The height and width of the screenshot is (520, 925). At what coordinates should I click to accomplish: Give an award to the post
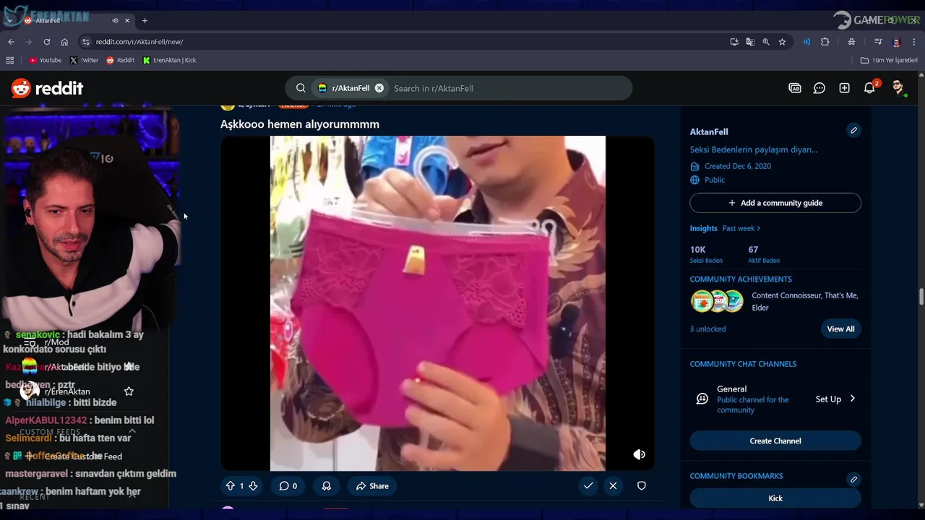pos(327,486)
